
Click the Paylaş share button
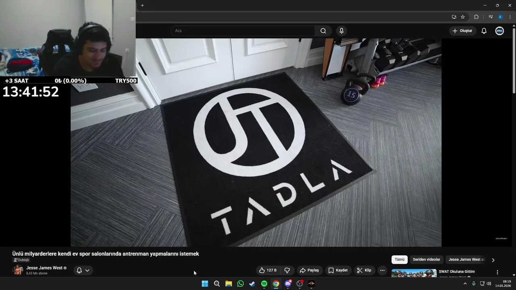pyautogui.click(x=309, y=270)
